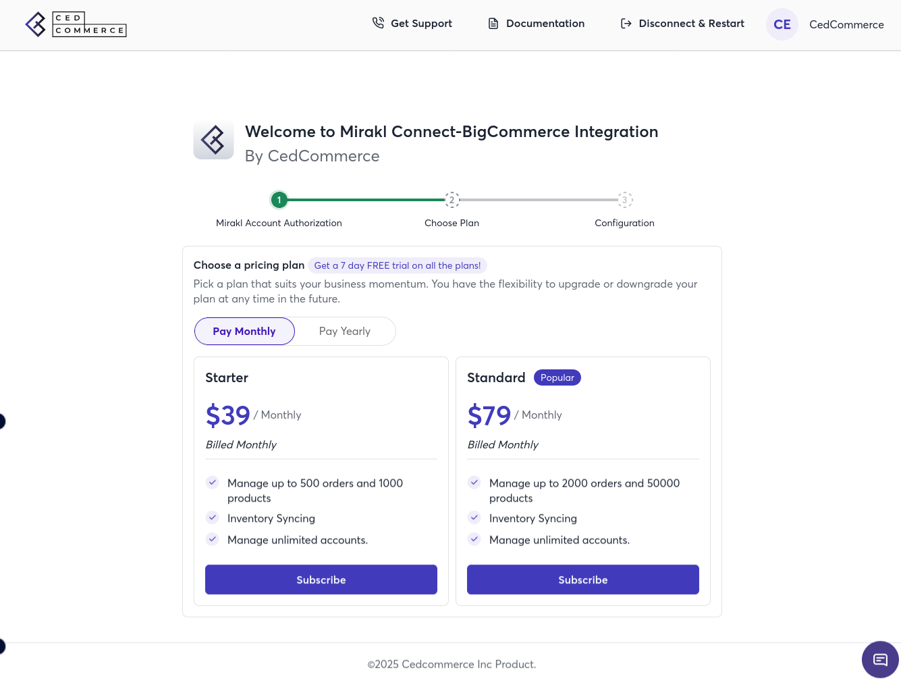Open the chat widget bubble
The width and height of the screenshot is (901, 682).
[x=880, y=659]
